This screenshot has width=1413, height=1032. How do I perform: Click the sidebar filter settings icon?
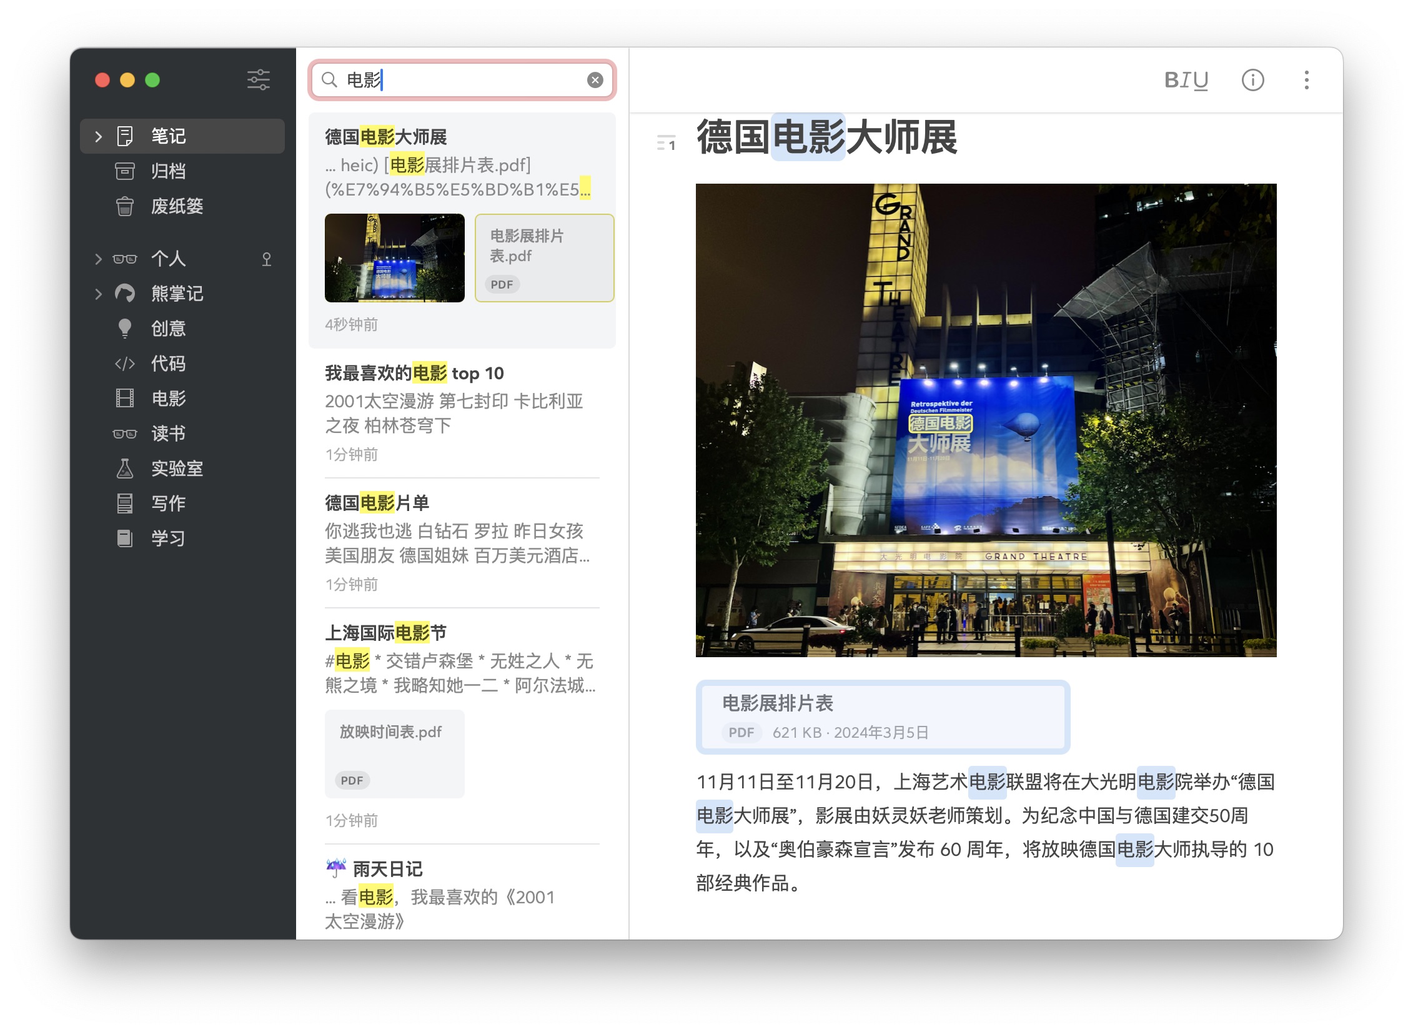click(x=258, y=80)
